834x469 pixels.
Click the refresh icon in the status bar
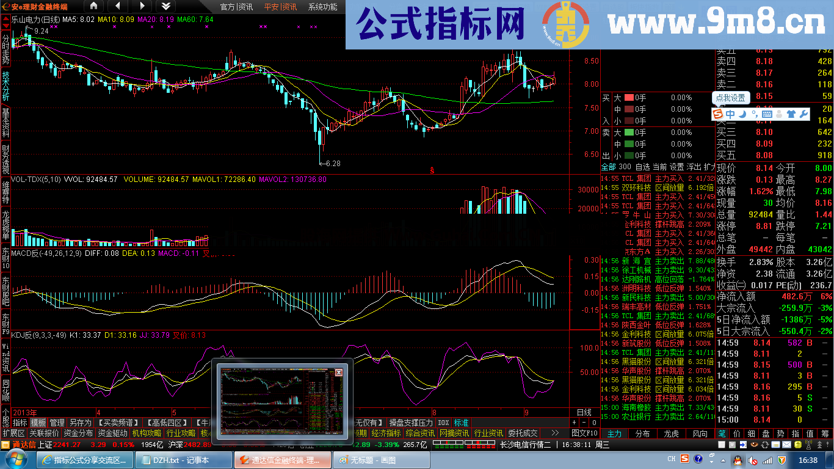pos(764,445)
